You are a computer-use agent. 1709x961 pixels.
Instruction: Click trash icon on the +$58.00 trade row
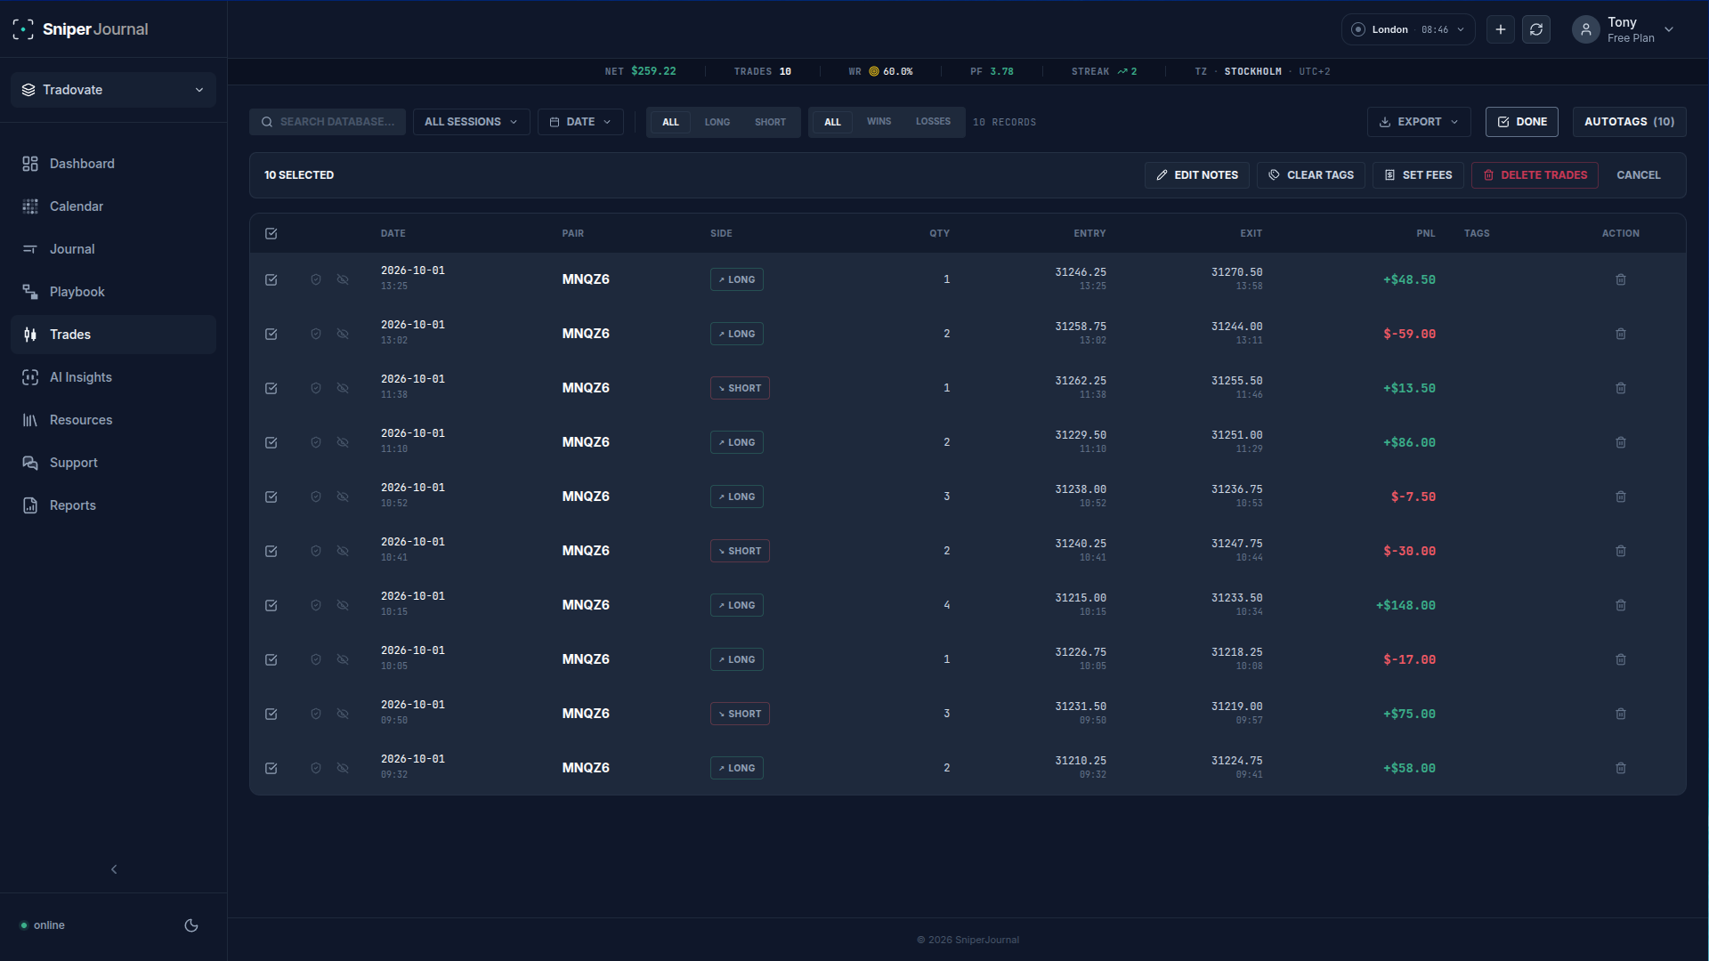(1621, 768)
